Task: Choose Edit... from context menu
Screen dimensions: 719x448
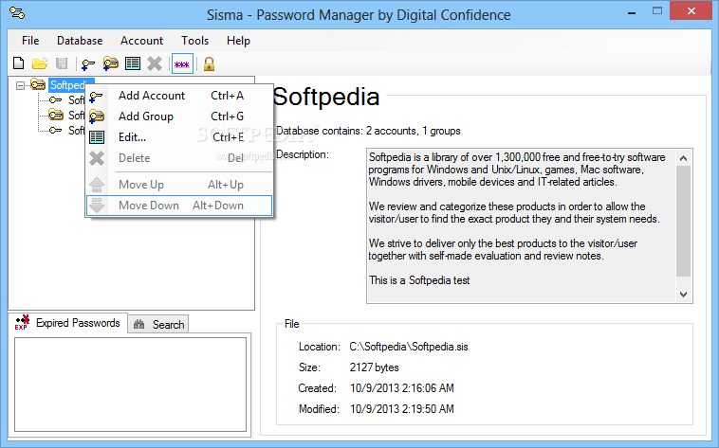Action: pyautogui.click(x=180, y=137)
